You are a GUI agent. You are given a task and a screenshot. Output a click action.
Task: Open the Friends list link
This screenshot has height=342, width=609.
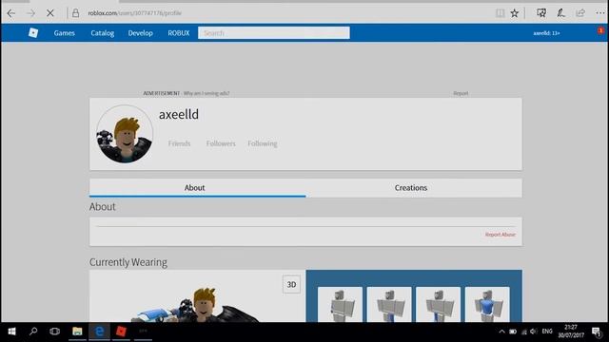tap(179, 143)
